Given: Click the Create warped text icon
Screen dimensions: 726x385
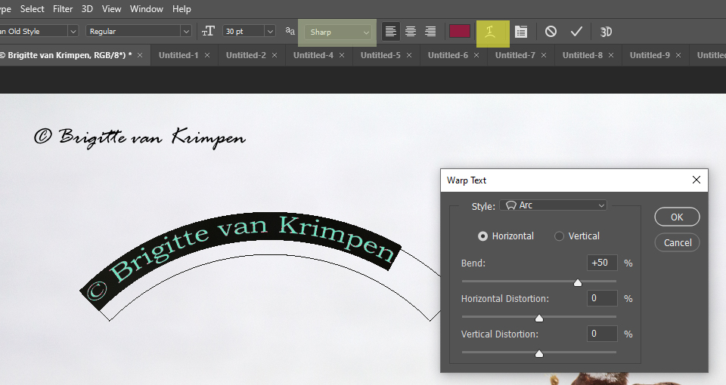Looking at the screenshot, I should tap(492, 32).
